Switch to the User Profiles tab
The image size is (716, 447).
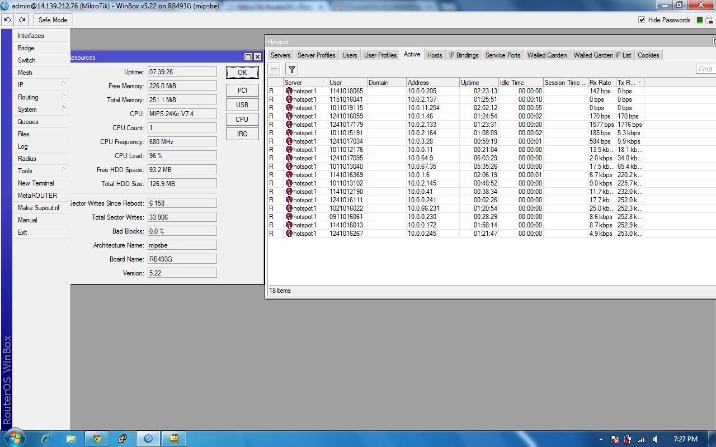pos(380,55)
